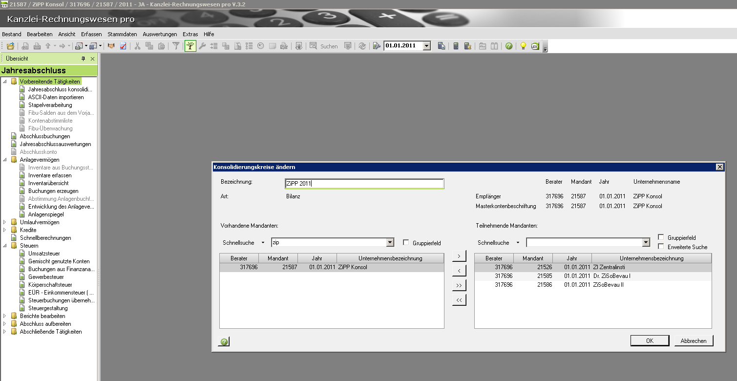The height and width of the screenshot is (381, 737).
Task: Click the calculator with euro coin icon
Action: point(467,46)
